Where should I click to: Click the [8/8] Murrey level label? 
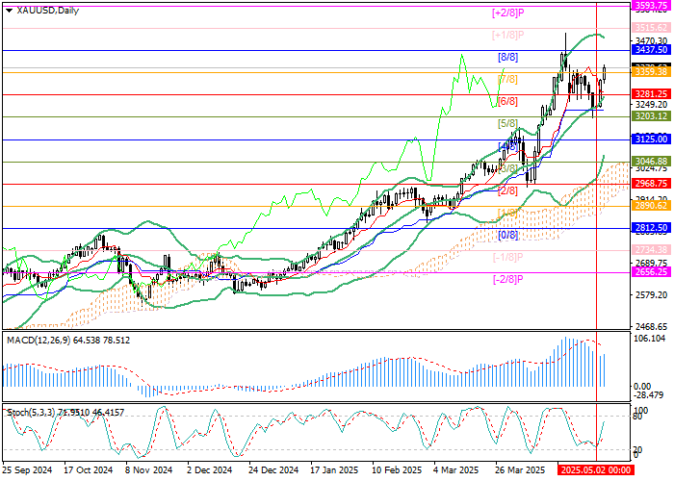tap(507, 58)
